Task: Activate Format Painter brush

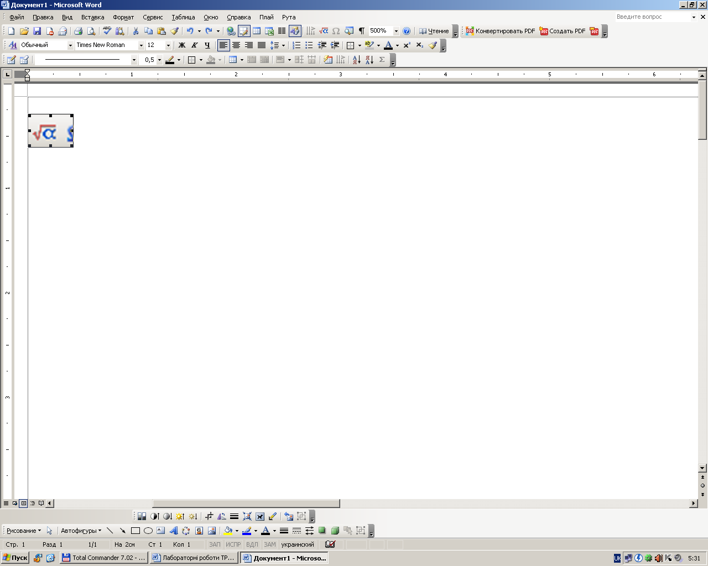Action: pyautogui.click(x=174, y=31)
